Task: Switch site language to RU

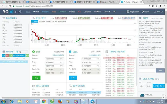Action: point(158,12)
